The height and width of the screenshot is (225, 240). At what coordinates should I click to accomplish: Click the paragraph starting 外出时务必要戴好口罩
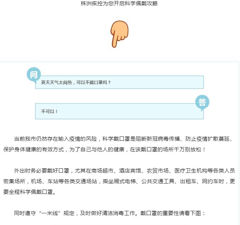click(x=119, y=181)
